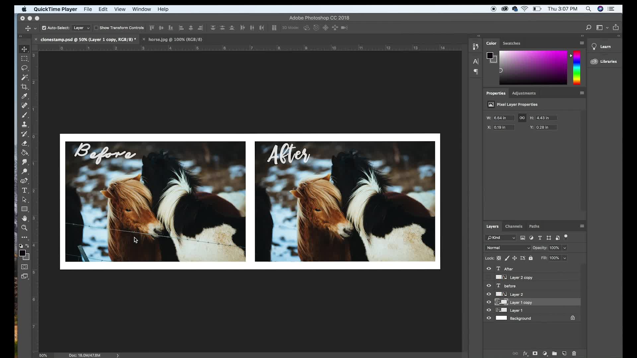Viewport: 637px width, 358px height.
Task: Select the Dodge tool
Action: point(24,171)
